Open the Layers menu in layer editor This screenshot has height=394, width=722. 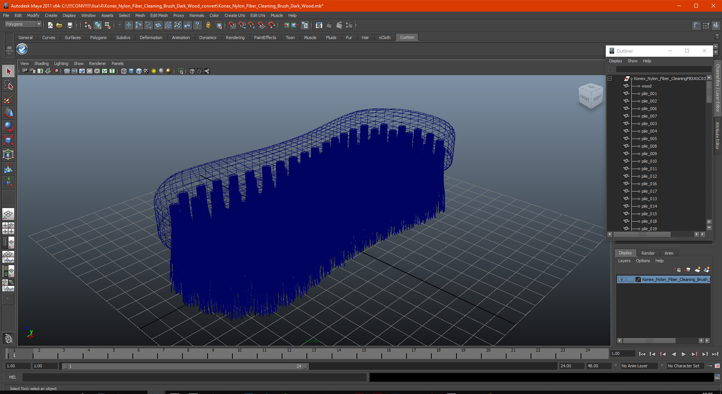pos(624,261)
